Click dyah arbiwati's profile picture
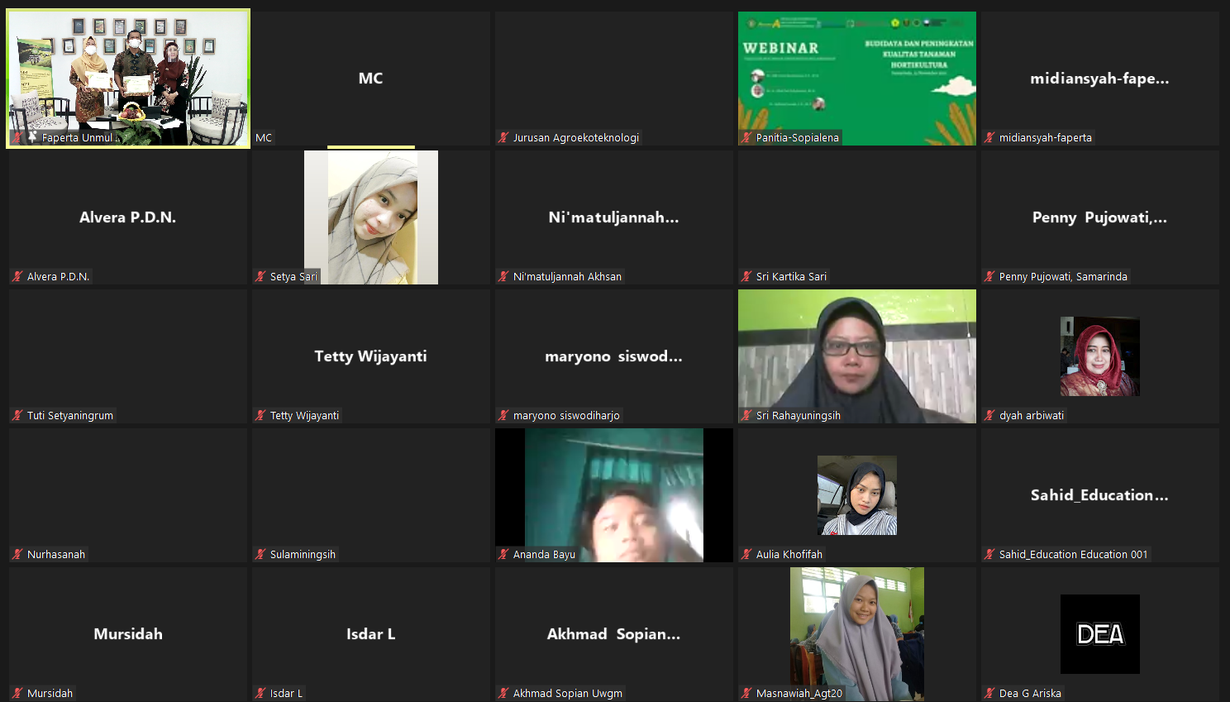 (1100, 356)
